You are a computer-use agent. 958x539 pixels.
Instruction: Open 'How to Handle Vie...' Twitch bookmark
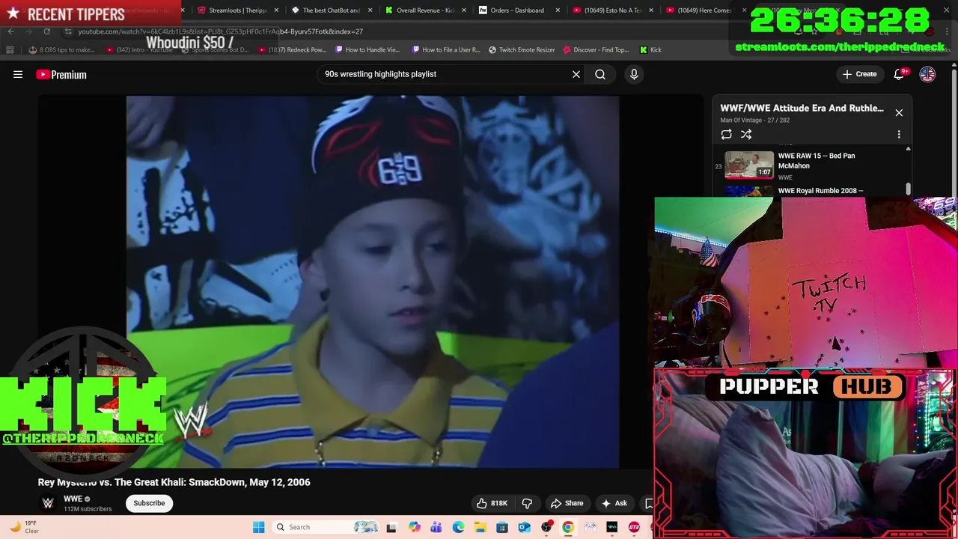coord(367,50)
